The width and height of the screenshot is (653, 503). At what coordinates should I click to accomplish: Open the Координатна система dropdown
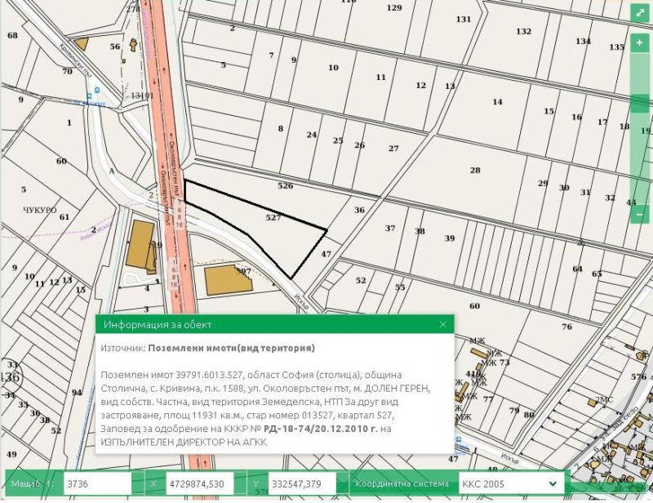click(512, 484)
